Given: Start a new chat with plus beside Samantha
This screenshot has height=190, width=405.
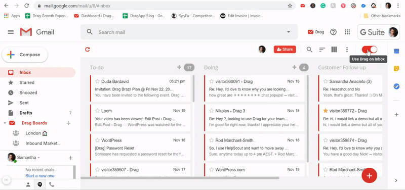Looking at the screenshot, I should point(70,158).
